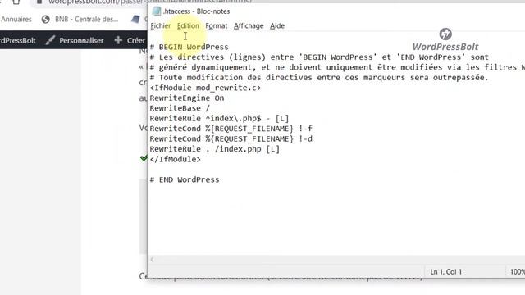Click the line 'RewriteRule . /index.php [L]'
The image size is (525, 295).
click(x=215, y=149)
